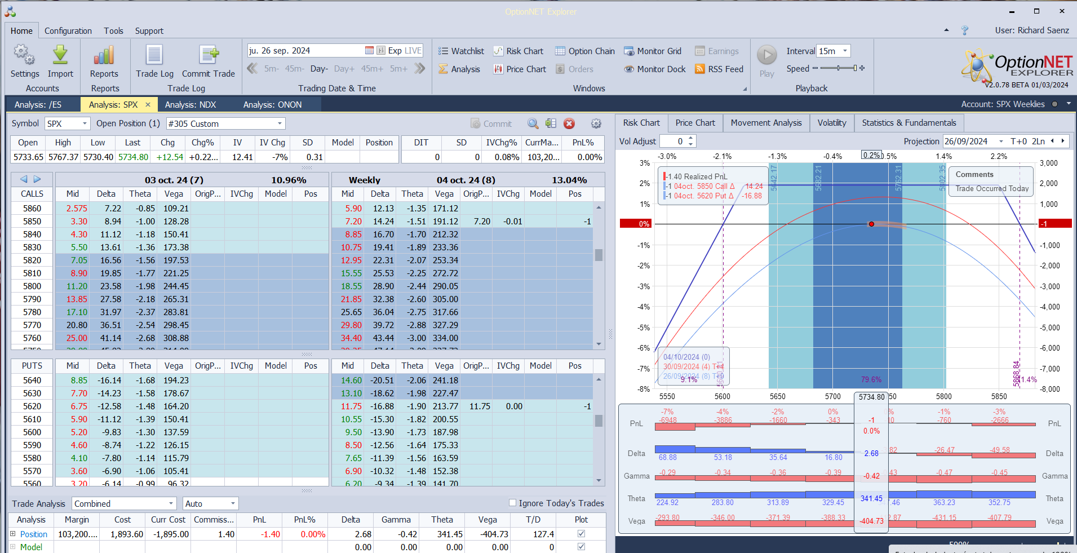Open the Trade Log icon
This screenshot has height=553, width=1077.
click(154, 61)
